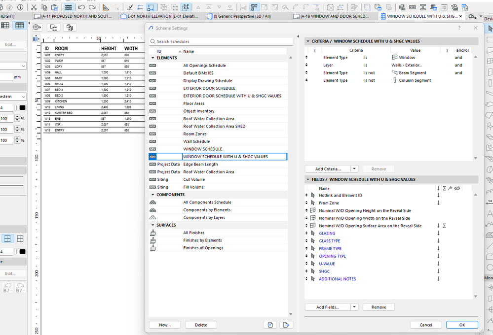Image resolution: width=493 pixels, height=335 pixels.
Task: Toggle sort order arrow for U-VALUE field
Action: click(438, 264)
